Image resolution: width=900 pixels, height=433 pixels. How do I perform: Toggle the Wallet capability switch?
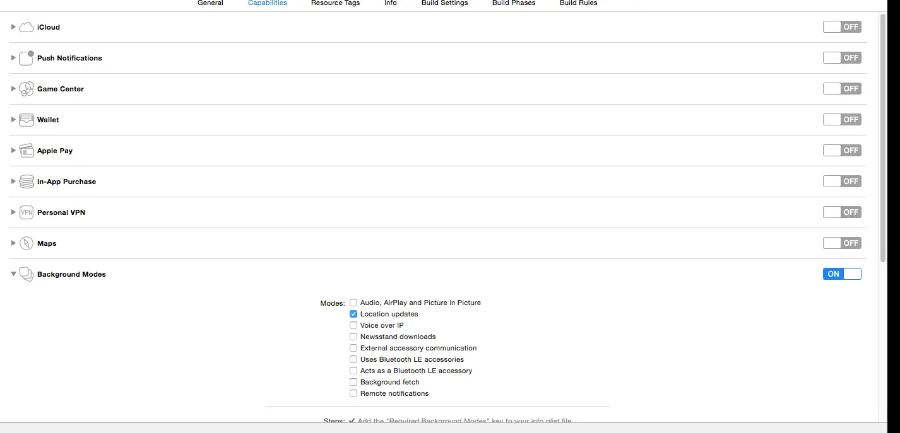(842, 120)
